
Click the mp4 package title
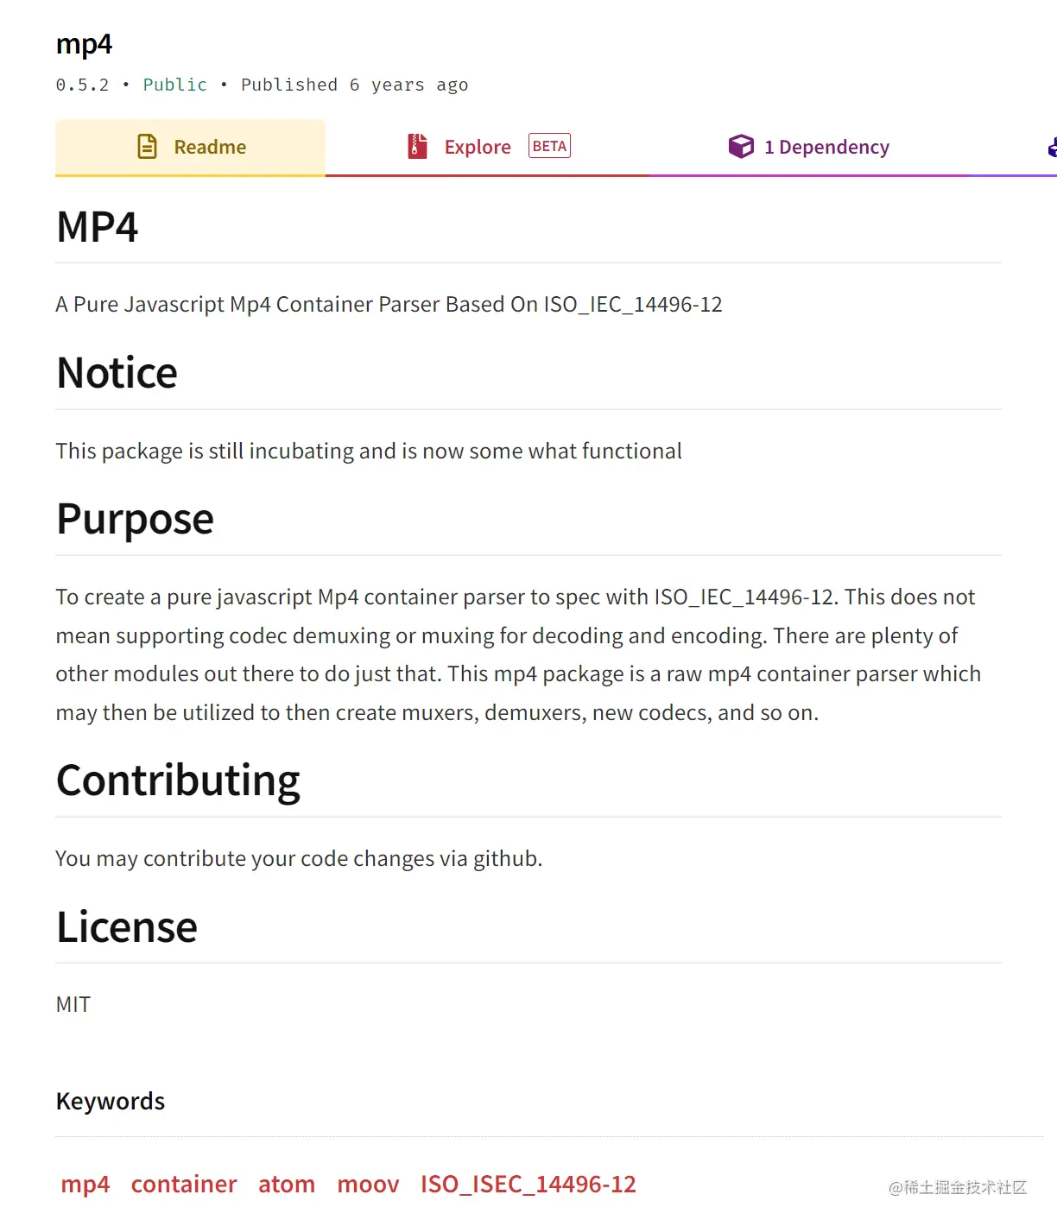(x=84, y=44)
